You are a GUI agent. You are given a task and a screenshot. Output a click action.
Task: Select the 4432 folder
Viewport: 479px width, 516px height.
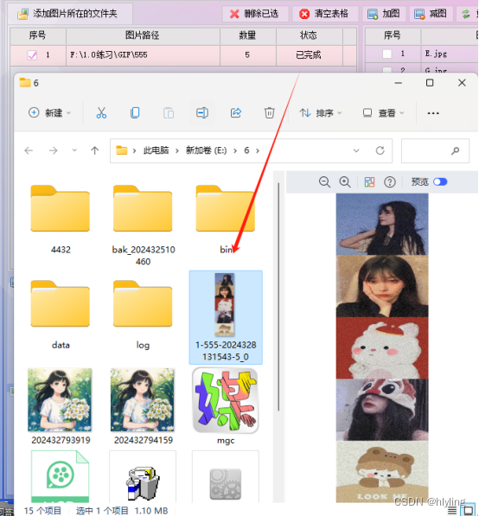(61, 220)
